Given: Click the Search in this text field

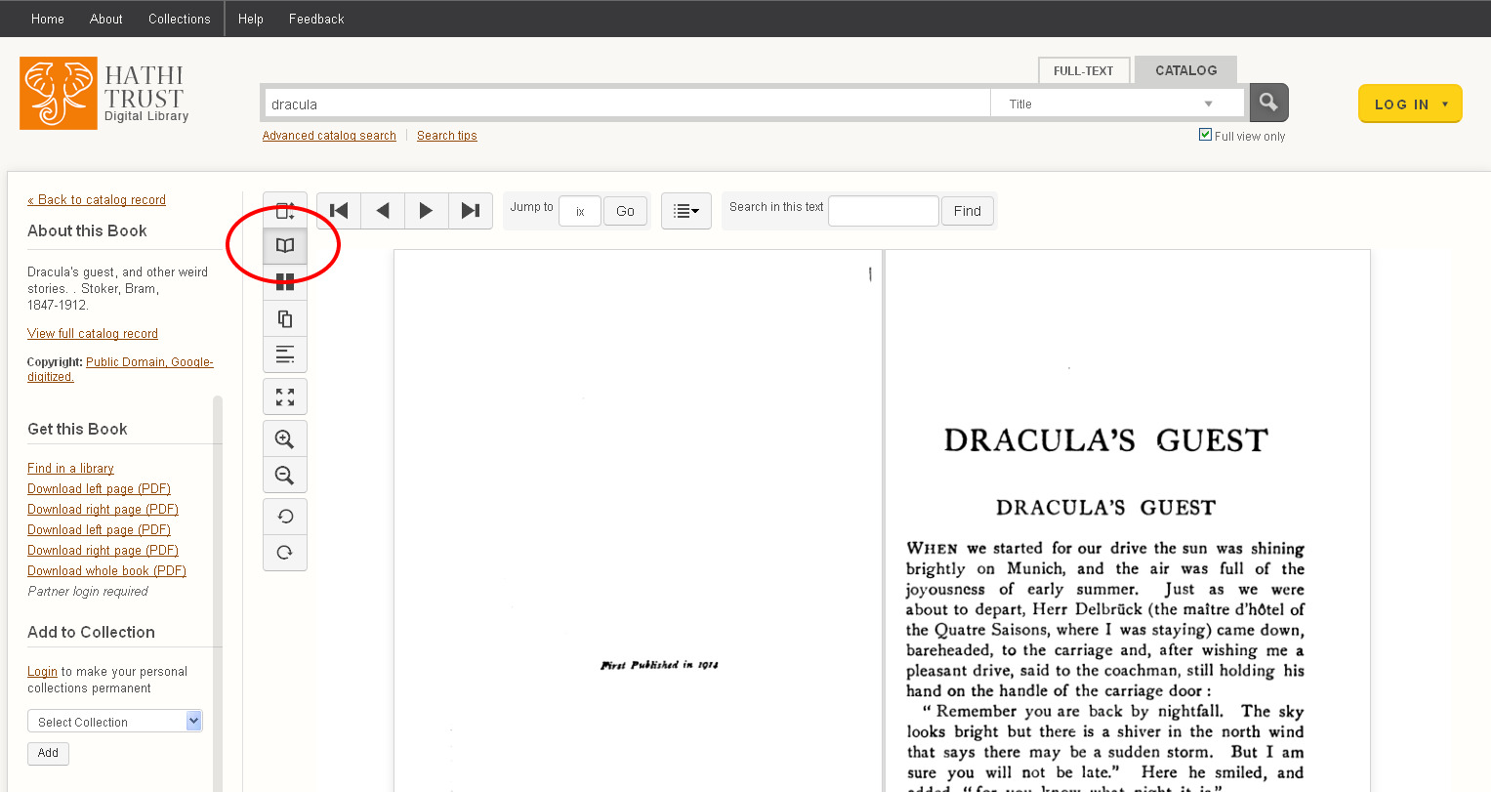Looking at the screenshot, I should pos(883,211).
